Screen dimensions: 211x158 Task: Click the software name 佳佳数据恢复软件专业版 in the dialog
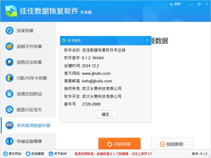pos(104,50)
